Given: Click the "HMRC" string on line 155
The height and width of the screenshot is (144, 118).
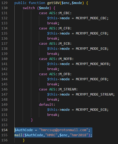Looking at the screenshot, I should tap(51, 135).
